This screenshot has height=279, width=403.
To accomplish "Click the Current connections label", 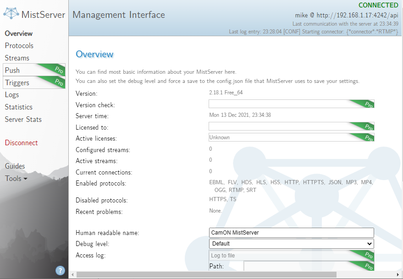I will [104, 172].
